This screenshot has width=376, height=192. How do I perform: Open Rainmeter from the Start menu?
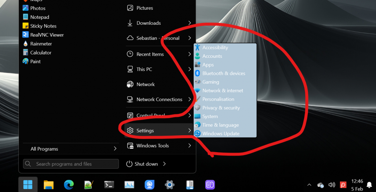[41, 44]
